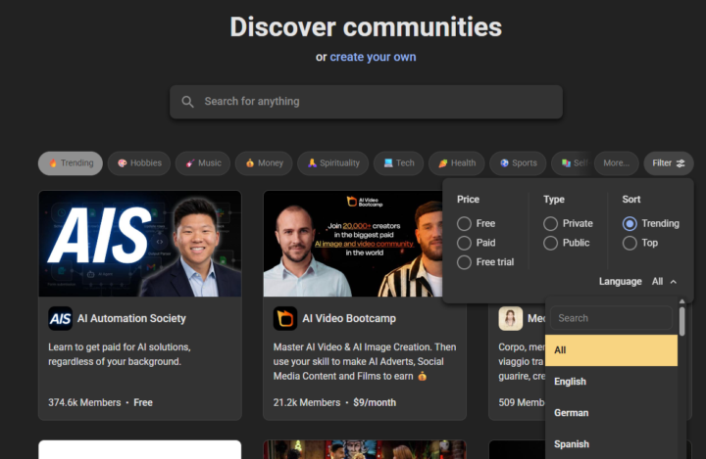Select the Trending category chip
706x459 pixels.
point(71,163)
